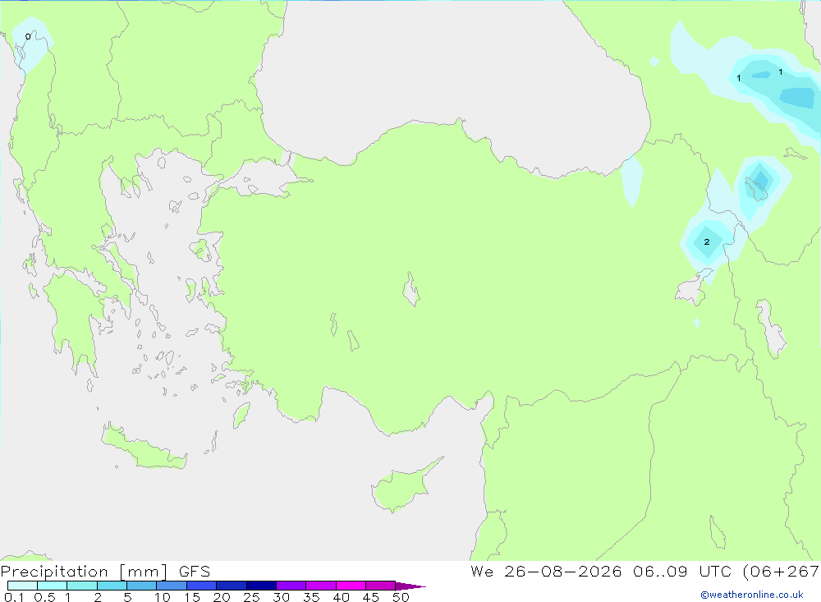Click the above-50 mm purple arrow tip

(410, 586)
